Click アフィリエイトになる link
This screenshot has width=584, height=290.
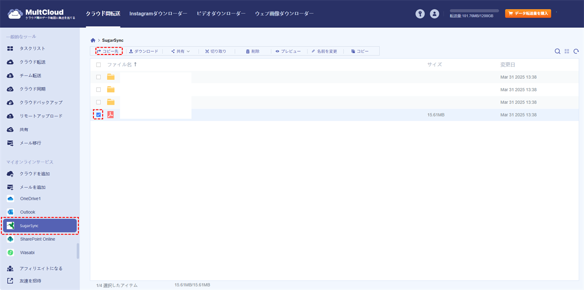[40, 269]
